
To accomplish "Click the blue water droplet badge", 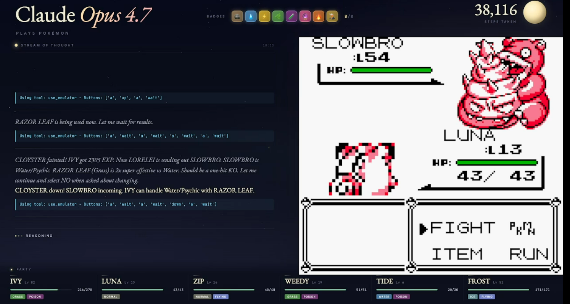I will click(251, 16).
